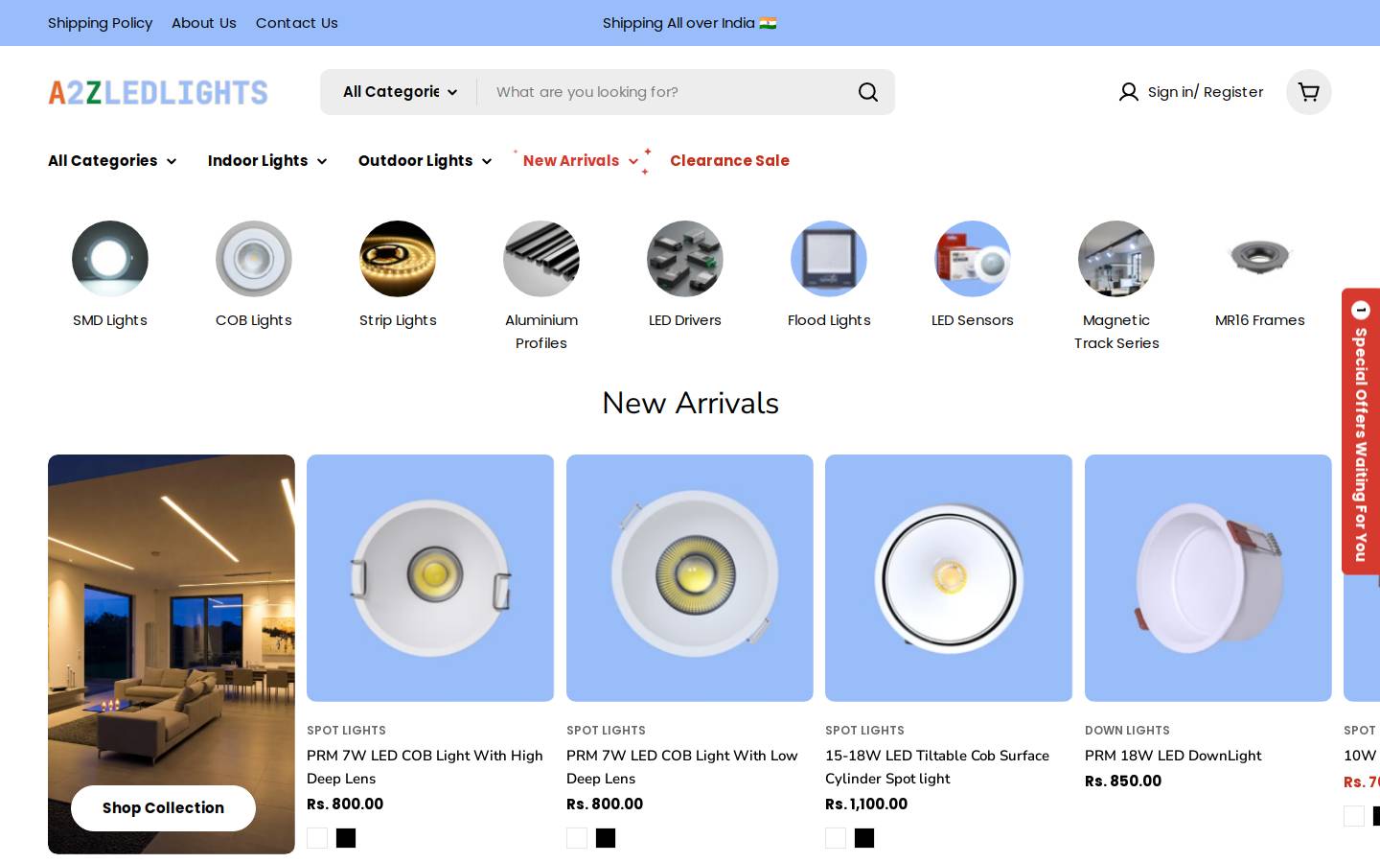
Task: Open the MR16 Frames category icon
Action: click(1260, 259)
